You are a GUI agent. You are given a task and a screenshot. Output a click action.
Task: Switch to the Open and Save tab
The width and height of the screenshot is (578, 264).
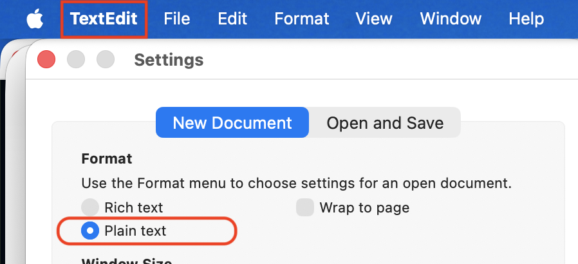point(385,122)
